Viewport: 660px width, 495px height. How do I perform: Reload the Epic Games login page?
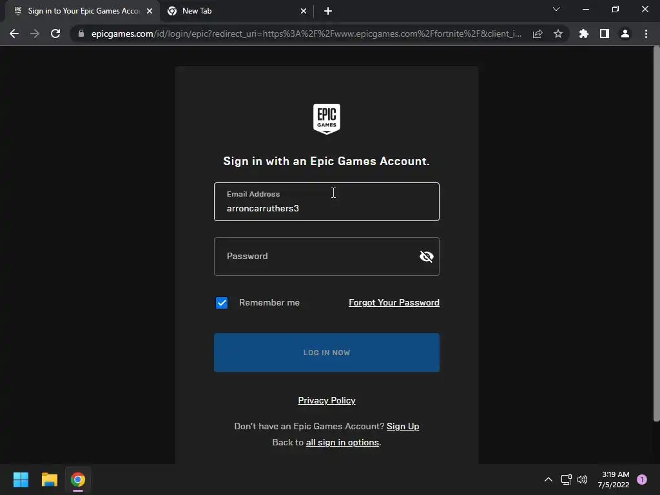55,34
